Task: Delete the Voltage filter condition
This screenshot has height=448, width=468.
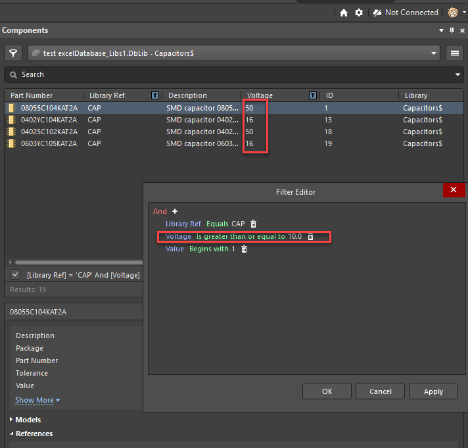Action: tap(311, 236)
